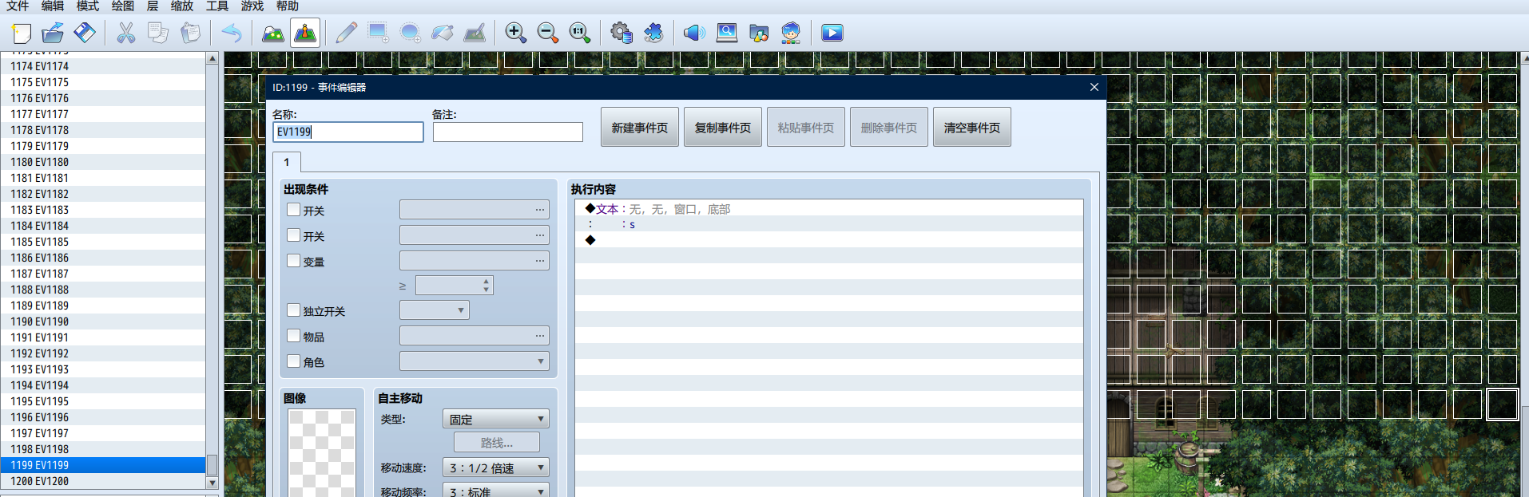Select EV1190 in the event list
This screenshot has width=1529, height=497.
click(x=103, y=321)
